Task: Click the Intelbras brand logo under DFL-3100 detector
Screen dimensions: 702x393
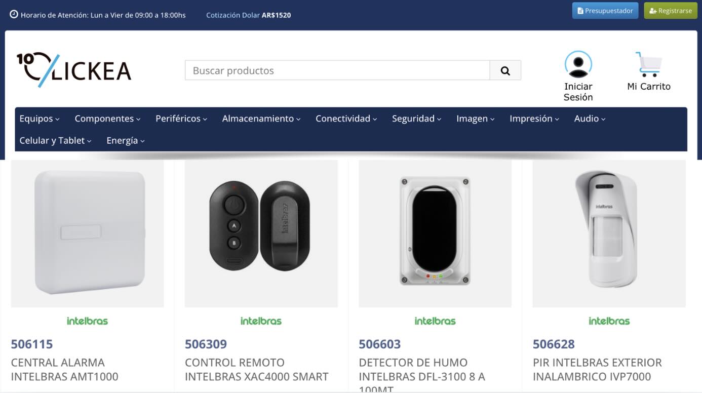Action: pos(435,321)
